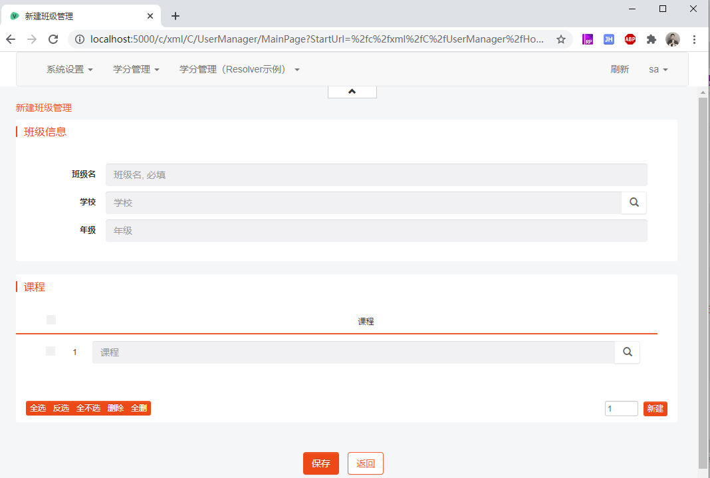Click the 反选 button
The width and height of the screenshot is (710, 478).
coord(60,408)
